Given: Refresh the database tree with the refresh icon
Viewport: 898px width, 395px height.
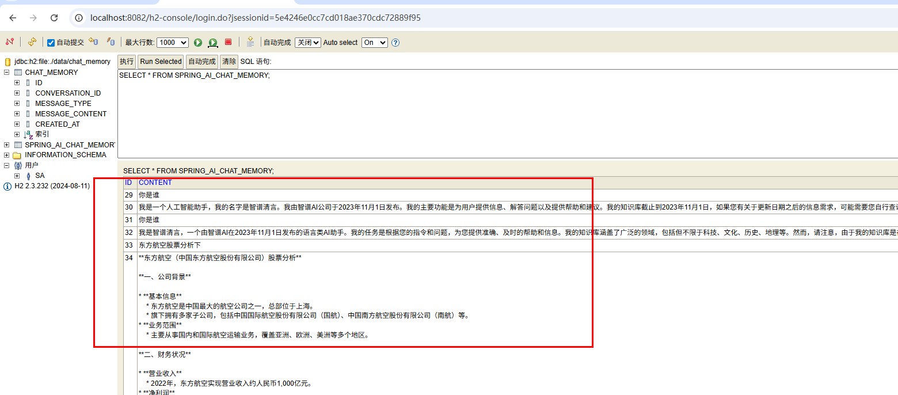Looking at the screenshot, I should pos(32,42).
